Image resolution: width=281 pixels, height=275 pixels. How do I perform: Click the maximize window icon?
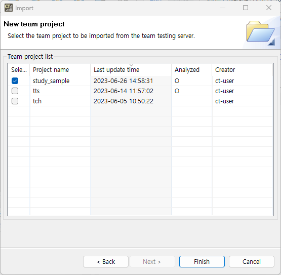click(246, 8)
